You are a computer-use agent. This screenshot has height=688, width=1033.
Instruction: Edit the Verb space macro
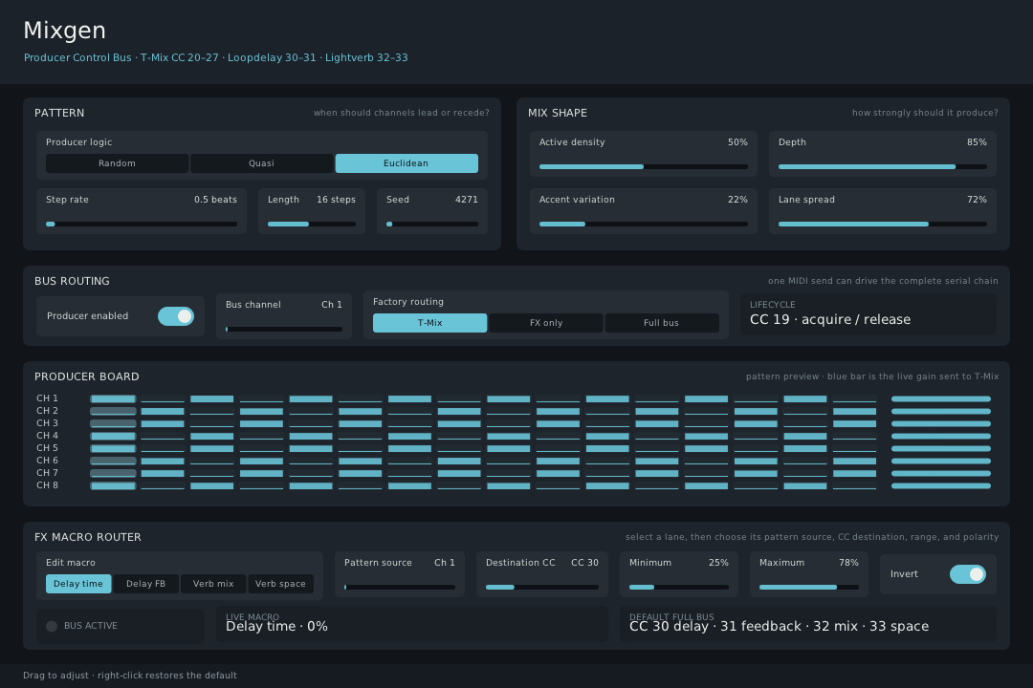click(x=280, y=584)
